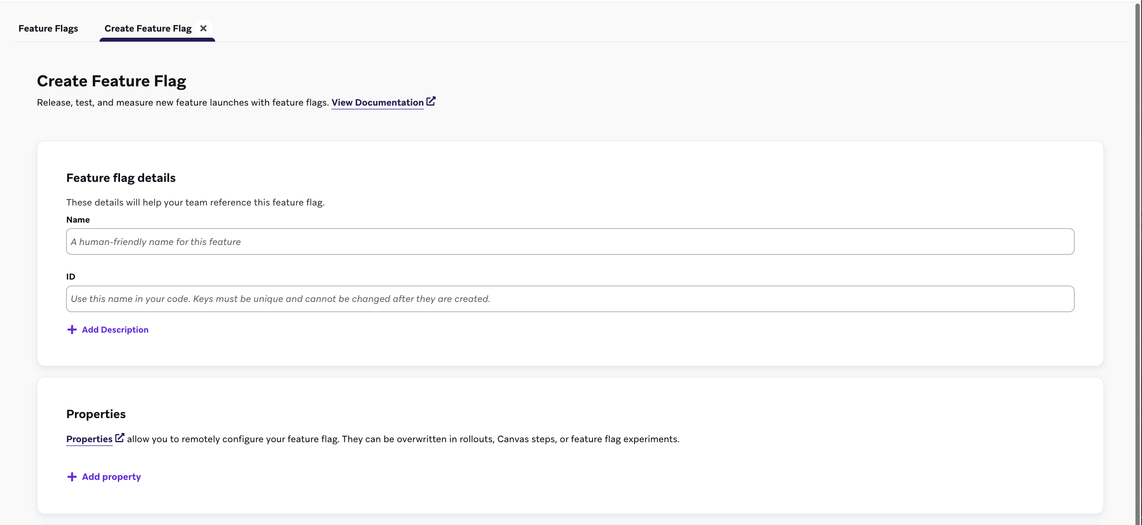The image size is (1142, 525).
Task: Click the plus icon beside Add Description
Action: 72,330
